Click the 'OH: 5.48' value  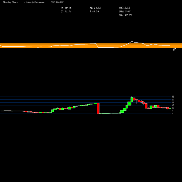[124, 12]
